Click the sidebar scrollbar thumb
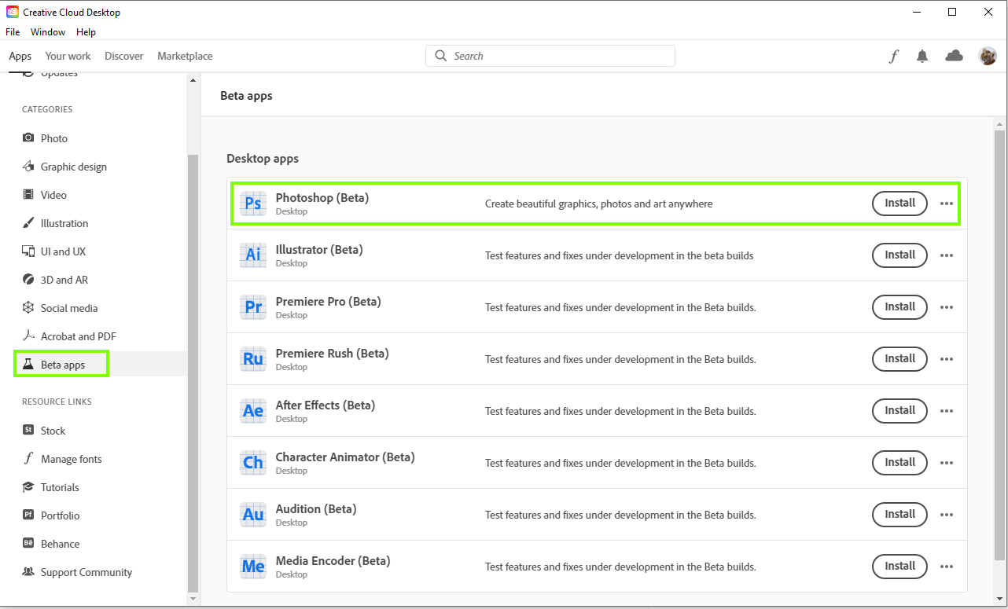The width and height of the screenshot is (1008, 609). (193, 373)
